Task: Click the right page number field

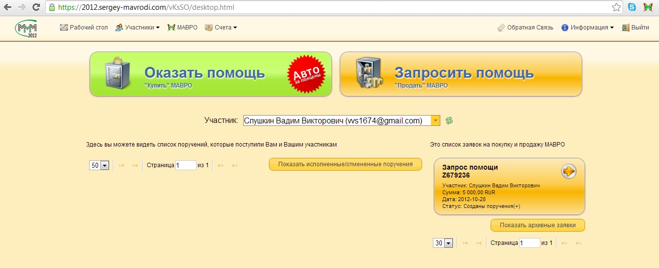Action: tap(529, 243)
